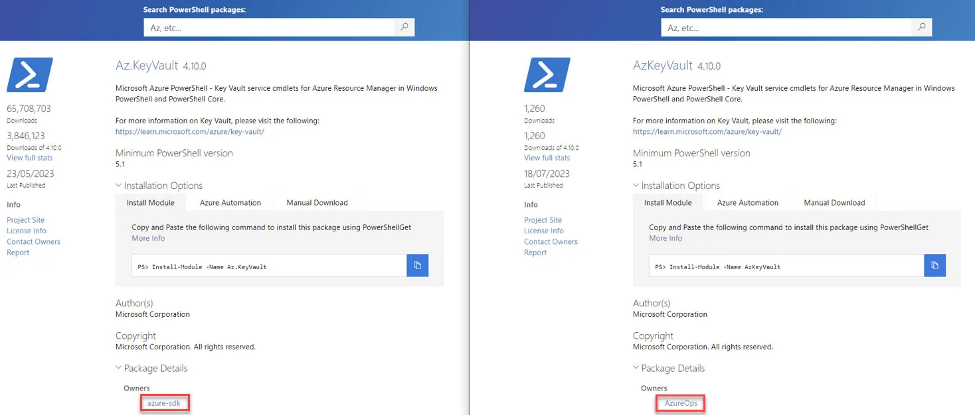Open View full stats under 65,708,703 downloads
This screenshot has width=975, height=415.
(30, 158)
